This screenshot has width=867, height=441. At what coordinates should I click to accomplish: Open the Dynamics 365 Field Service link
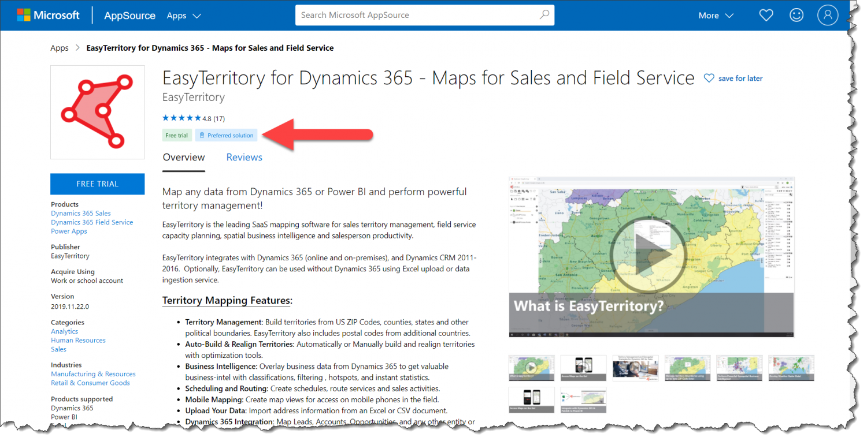point(91,222)
